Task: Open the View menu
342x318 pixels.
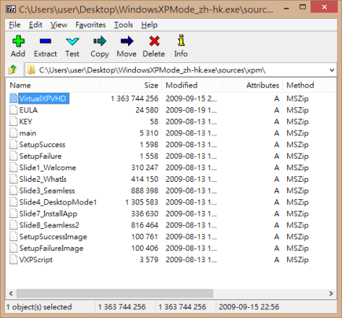Action: tap(59, 25)
